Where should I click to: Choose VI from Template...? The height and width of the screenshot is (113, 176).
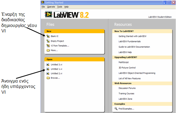point(60,46)
